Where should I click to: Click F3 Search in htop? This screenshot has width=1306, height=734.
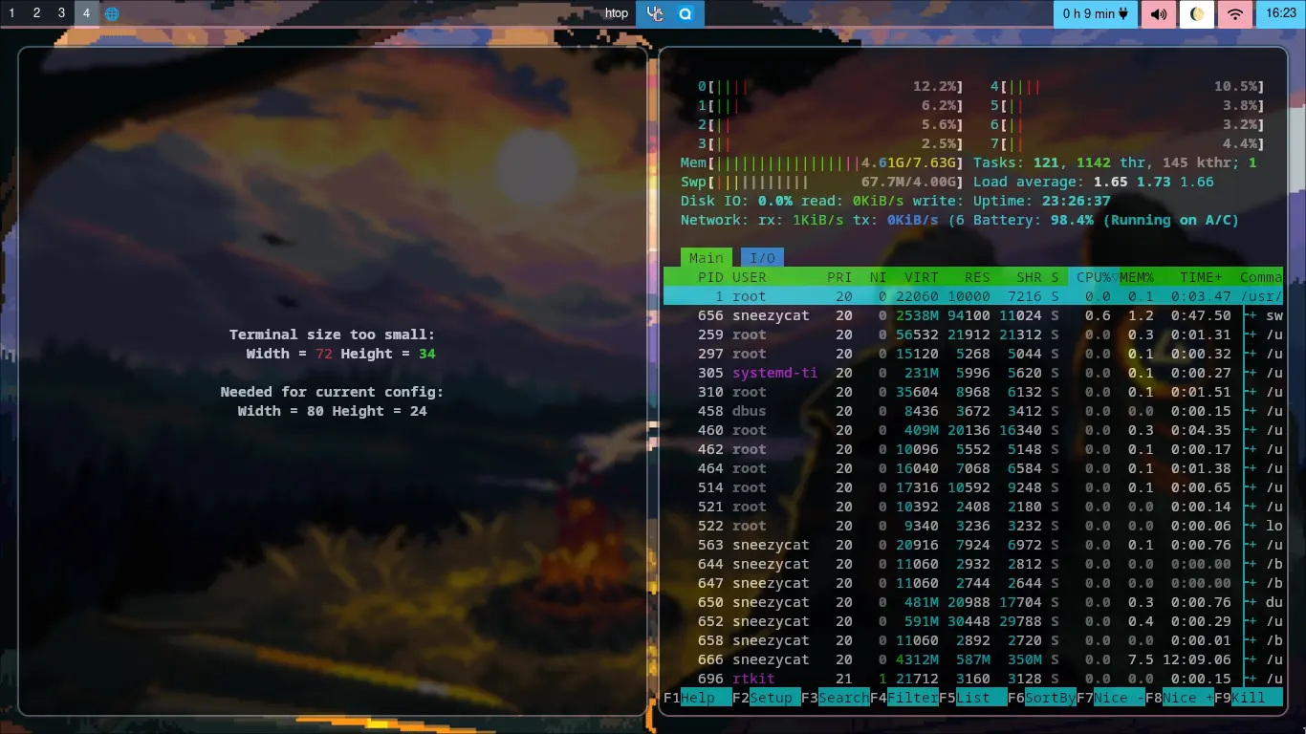[836, 698]
